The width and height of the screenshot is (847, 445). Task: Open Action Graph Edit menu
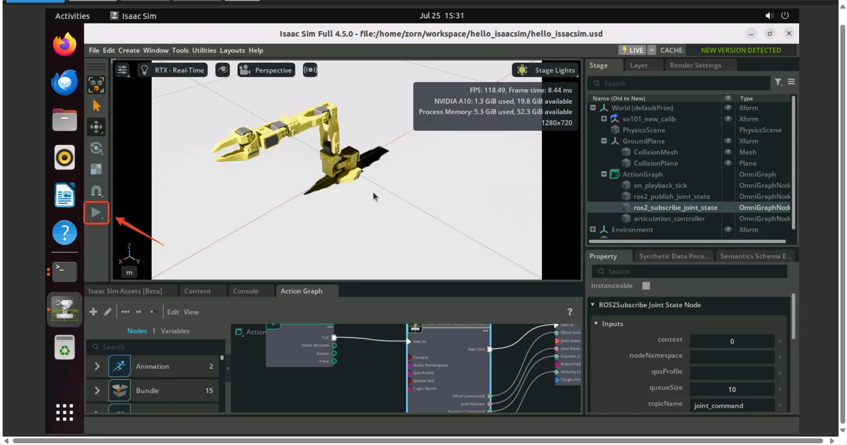point(173,312)
